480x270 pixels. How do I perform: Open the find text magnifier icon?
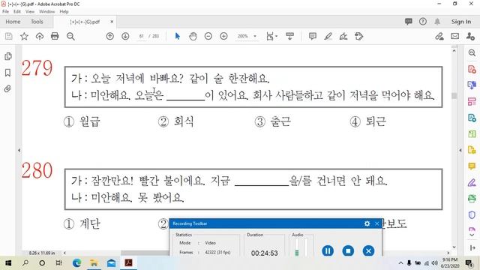pyautogui.click(x=70, y=37)
